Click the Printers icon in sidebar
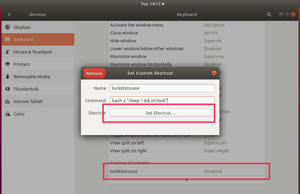This screenshot has height=194, width=300. coord(8,64)
